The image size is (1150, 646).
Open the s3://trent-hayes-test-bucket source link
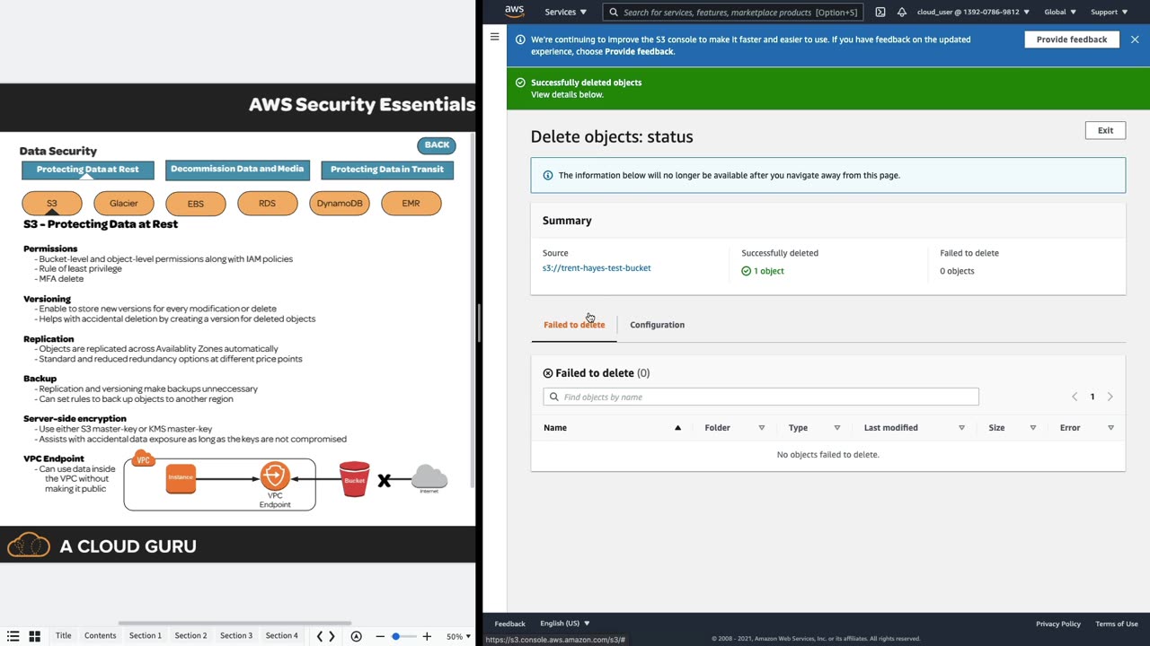597,268
